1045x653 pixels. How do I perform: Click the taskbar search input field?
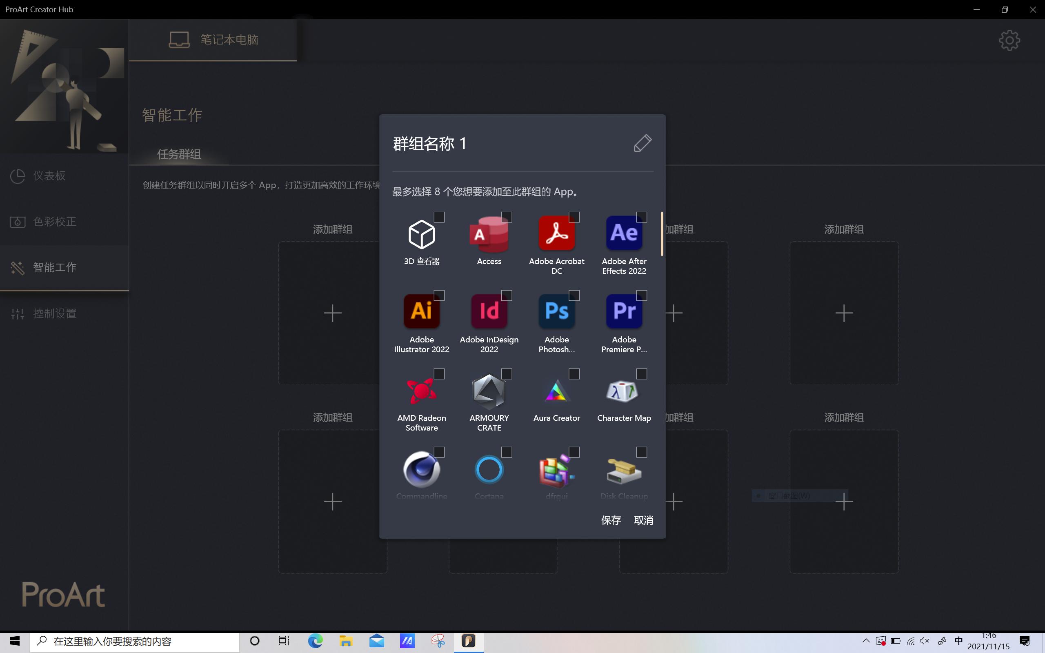(129, 641)
